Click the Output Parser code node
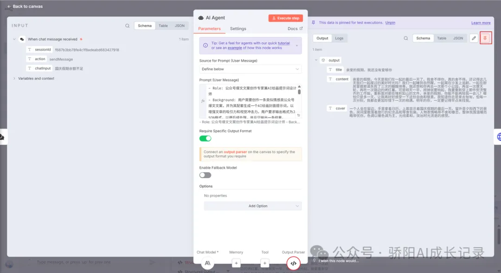 [x=293, y=263]
